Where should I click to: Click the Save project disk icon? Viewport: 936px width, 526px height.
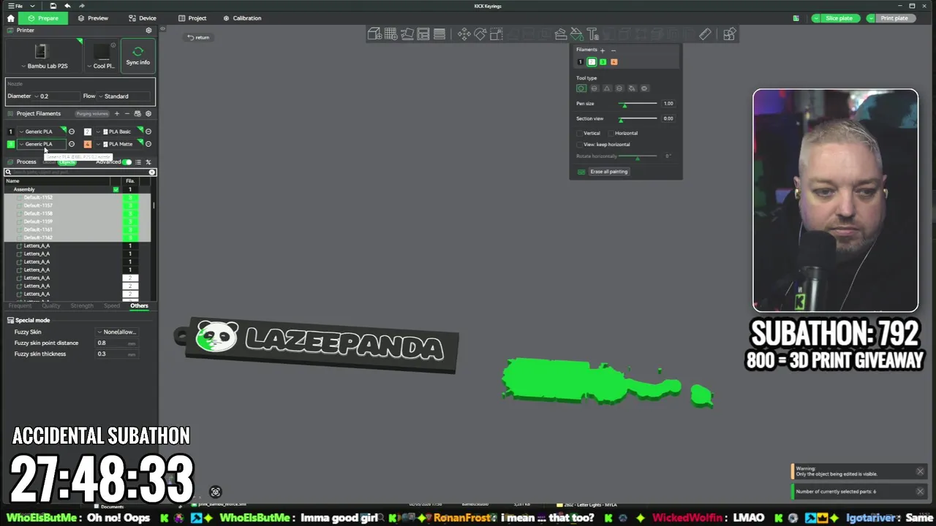coord(53,6)
